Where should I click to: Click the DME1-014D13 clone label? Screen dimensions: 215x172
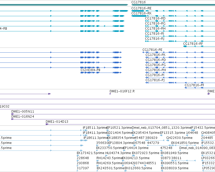tap(57, 122)
